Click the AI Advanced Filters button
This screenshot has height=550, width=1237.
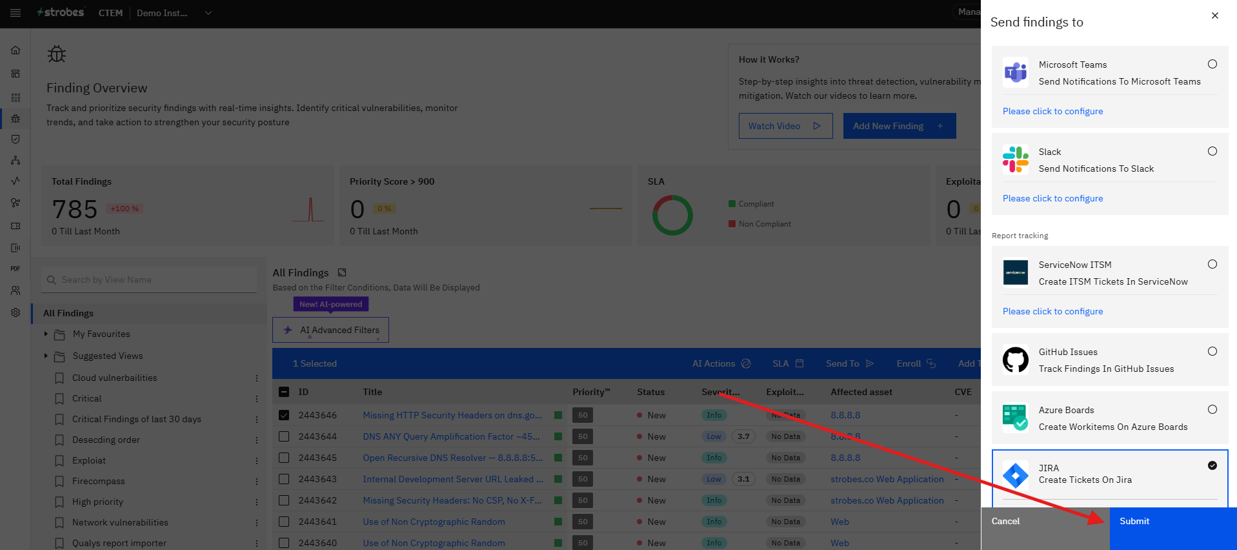330,330
